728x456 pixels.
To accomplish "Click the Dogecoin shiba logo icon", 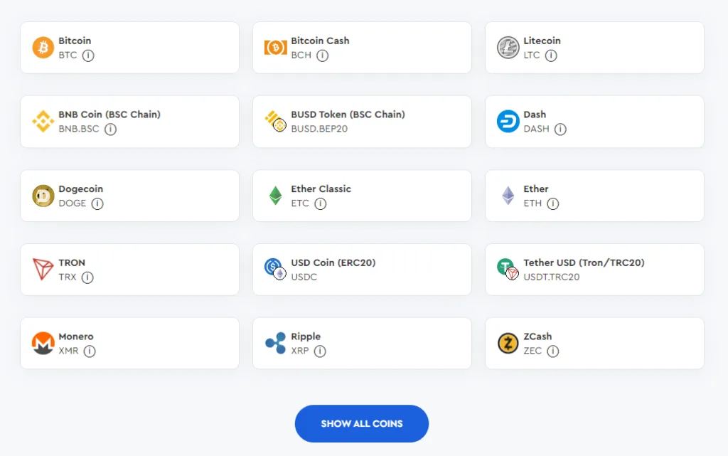I will point(43,196).
